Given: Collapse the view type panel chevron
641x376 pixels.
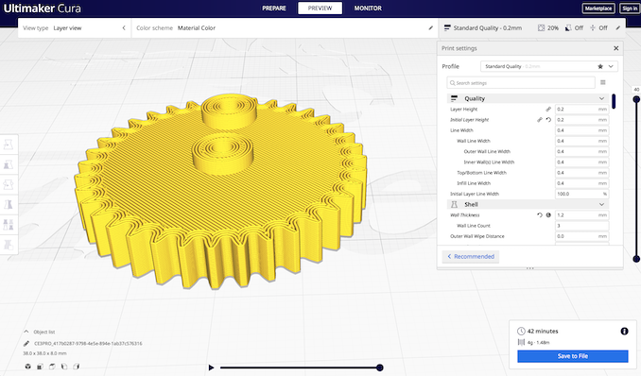Looking at the screenshot, I should click(x=124, y=27).
